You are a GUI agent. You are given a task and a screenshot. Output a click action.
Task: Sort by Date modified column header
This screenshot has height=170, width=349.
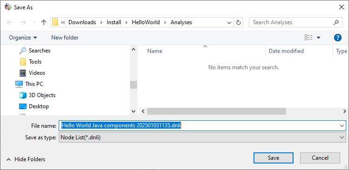click(x=286, y=51)
